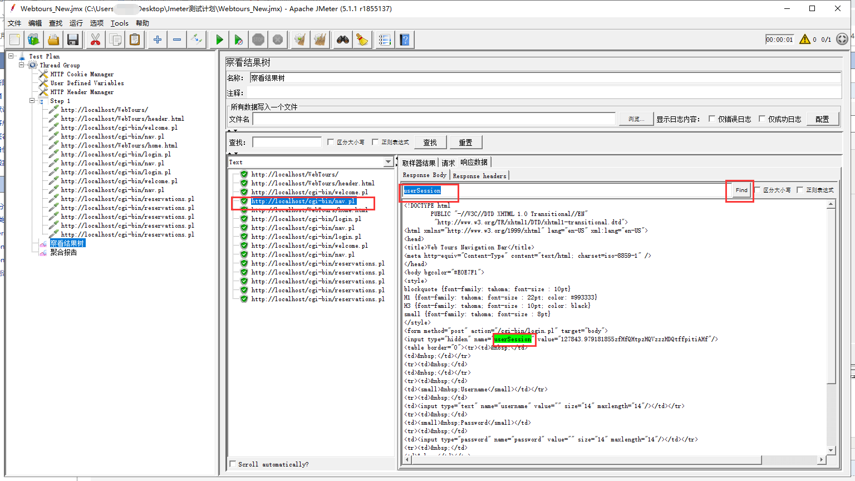Open the 选项 menu
This screenshot has height=481, width=855.
click(x=97, y=23)
